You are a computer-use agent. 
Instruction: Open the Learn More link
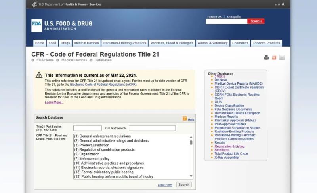[x=54, y=102]
